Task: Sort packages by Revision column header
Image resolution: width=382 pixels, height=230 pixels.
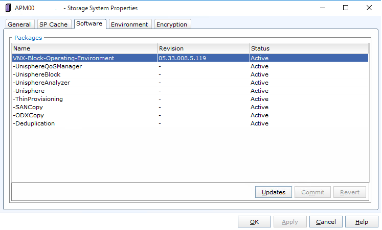Action: point(204,48)
